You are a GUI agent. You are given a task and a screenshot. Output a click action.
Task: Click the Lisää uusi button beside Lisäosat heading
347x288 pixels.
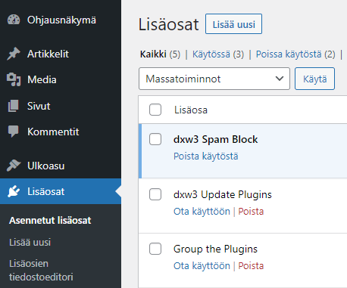tap(233, 24)
